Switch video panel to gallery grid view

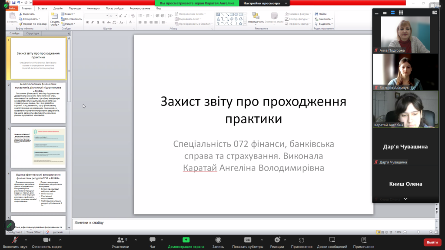click(x=401, y=13)
